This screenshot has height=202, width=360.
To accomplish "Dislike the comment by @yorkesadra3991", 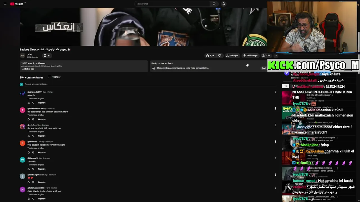I will tap(33, 103).
